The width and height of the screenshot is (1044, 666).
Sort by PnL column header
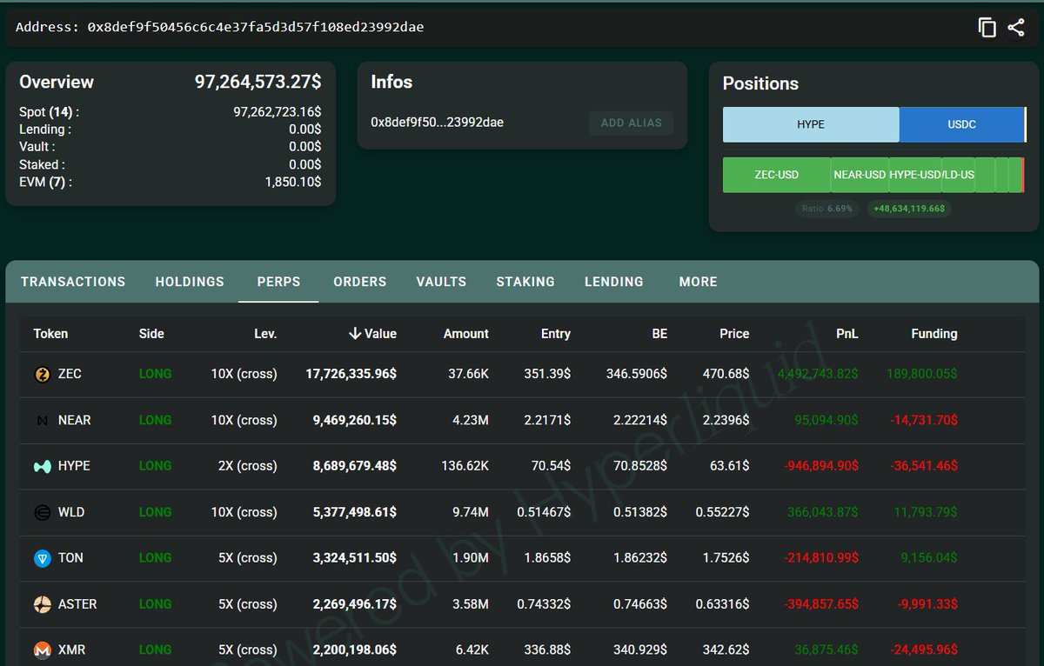tap(847, 334)
